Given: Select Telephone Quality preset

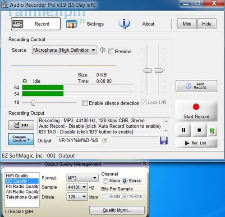Looking at the screenshot, I should 22,197.
